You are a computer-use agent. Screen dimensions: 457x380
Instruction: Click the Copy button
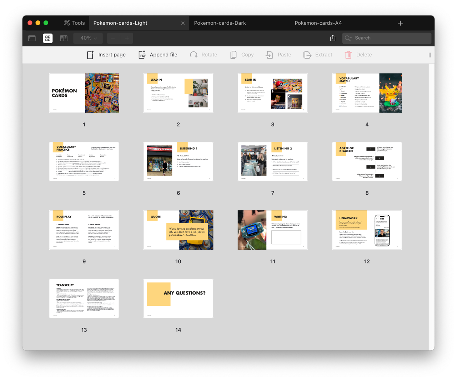point(242,55)
